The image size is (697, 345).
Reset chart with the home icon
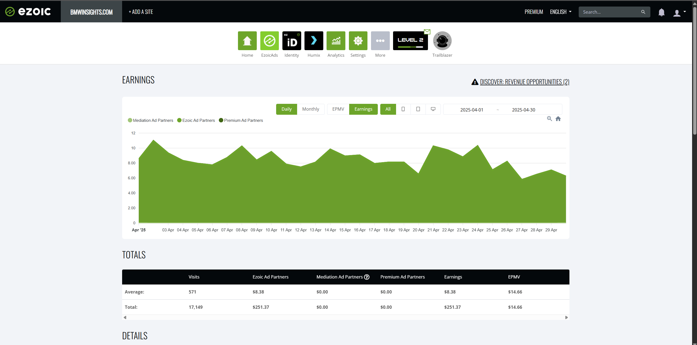click(558, 119)
